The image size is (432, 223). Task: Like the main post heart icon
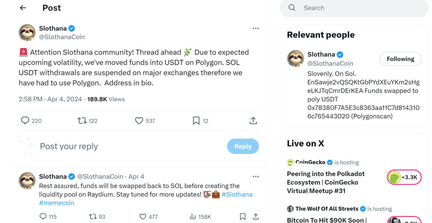[139, 120]
